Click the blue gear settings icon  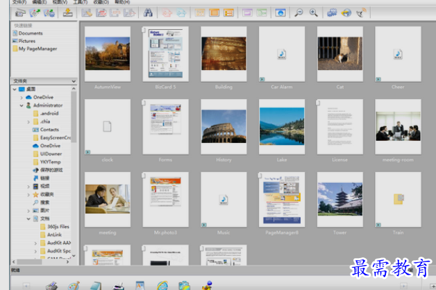point(332,12)
